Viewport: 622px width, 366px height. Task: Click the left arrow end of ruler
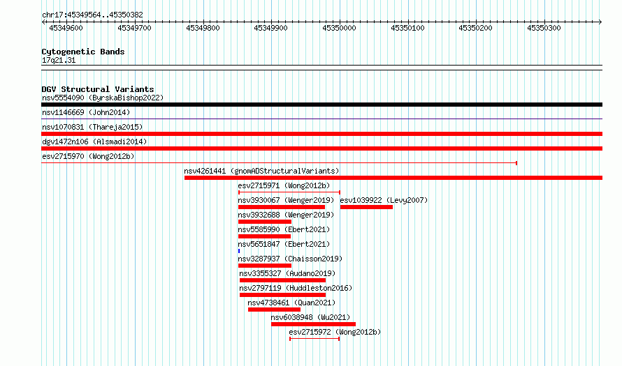[x=43, y=22]
